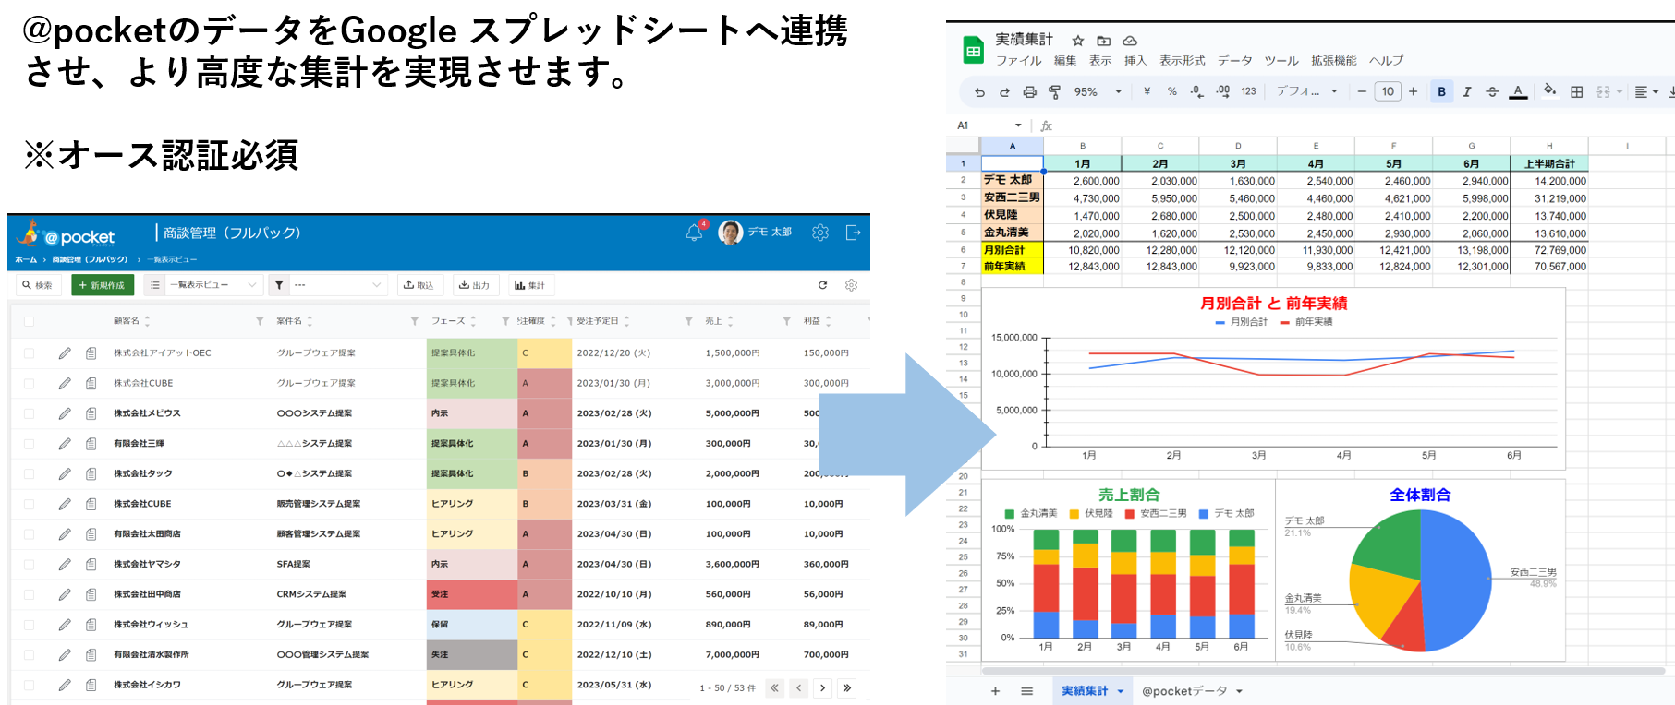Open the text color picker in Sheets
The width and height of the screenshot is (1675, 705).
(1518, 91)
